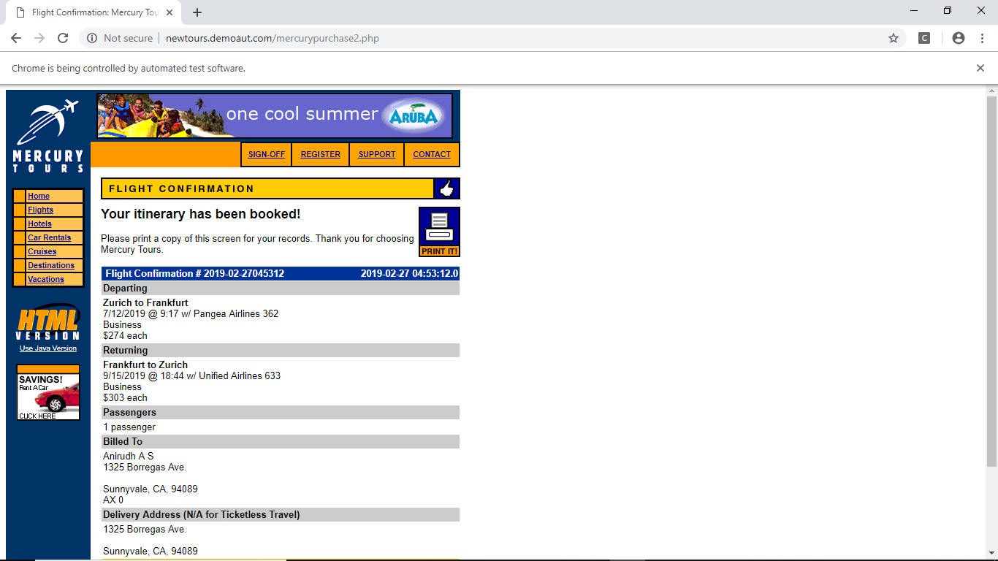The height and width of the screenshot is (561, 998).
Task: Click the Billed To section header
Action: (x=281, y=441)
